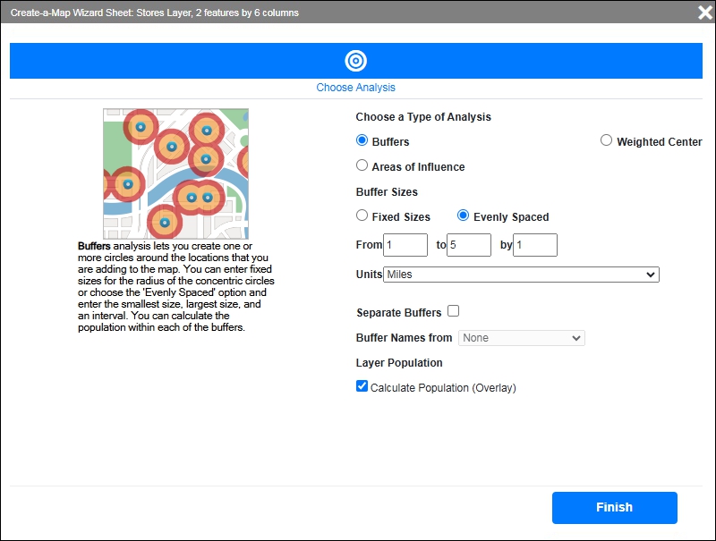Enable the Separate Buffers checkbox
The image size is (716, 541).
(454, 311)
